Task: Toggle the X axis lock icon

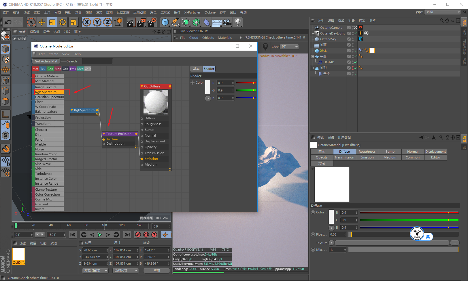Action: tap(87, 22)
